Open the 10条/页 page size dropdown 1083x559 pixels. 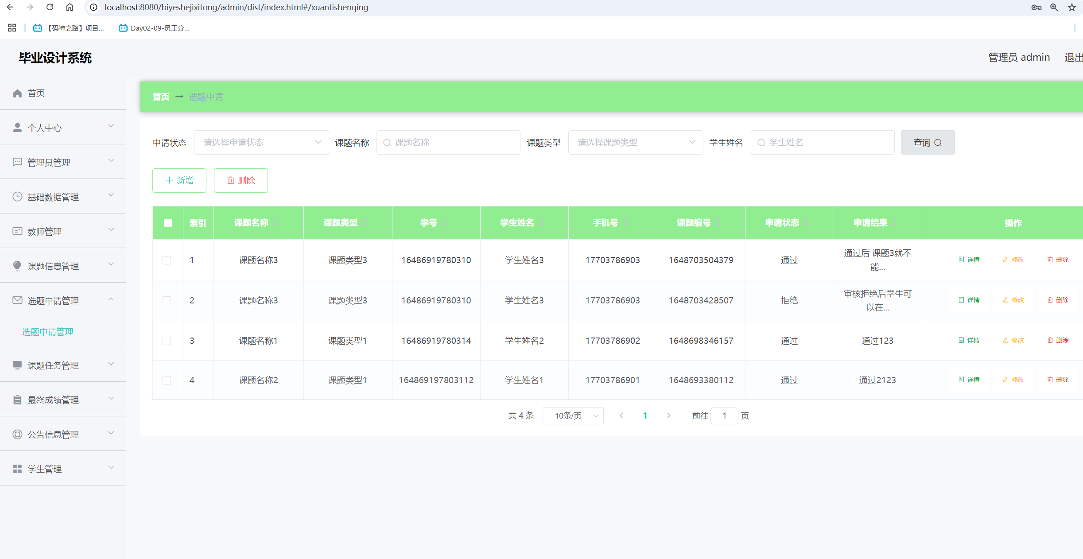573,415
